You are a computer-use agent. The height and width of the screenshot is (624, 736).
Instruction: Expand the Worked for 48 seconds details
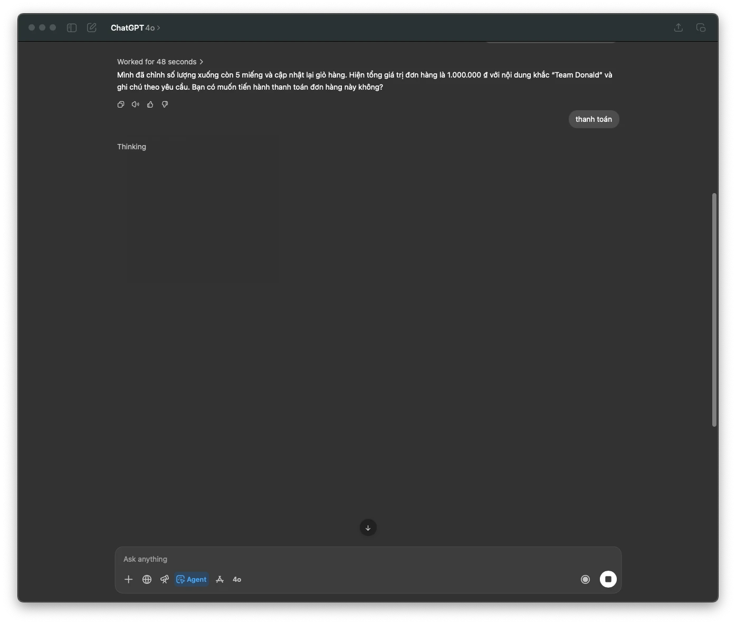160,62
